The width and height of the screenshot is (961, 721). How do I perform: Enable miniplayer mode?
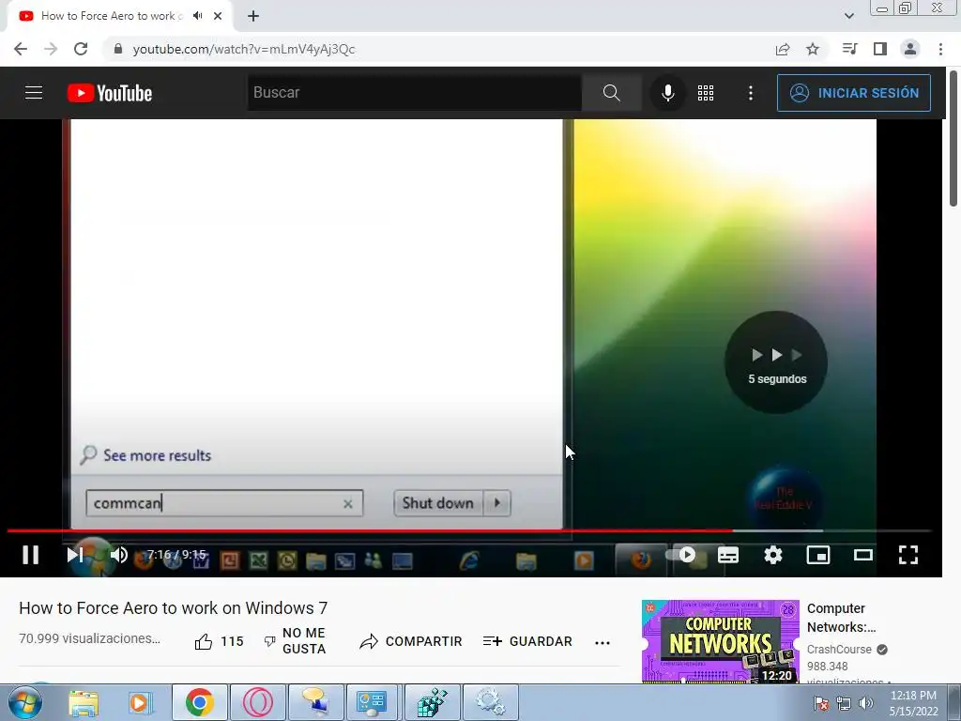818,555
